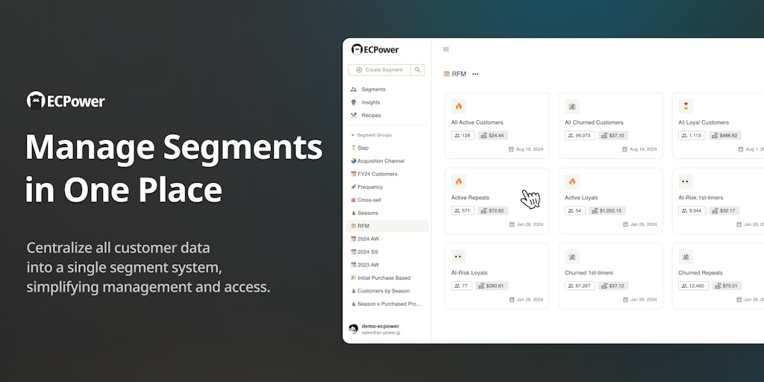Open the Active Loyals segment card

(610, 201)
